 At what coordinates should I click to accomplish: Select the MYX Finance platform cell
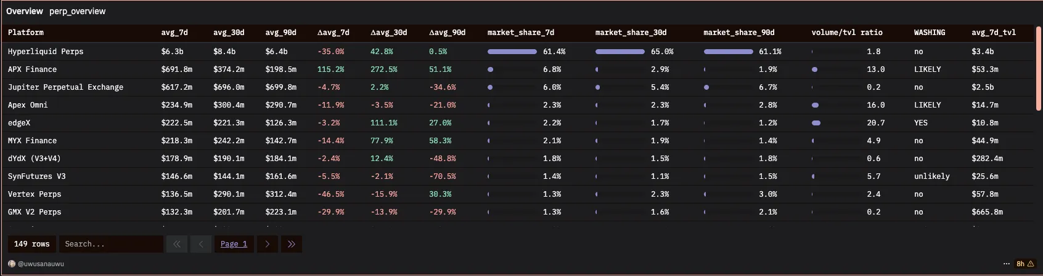(x=32, y=141)
